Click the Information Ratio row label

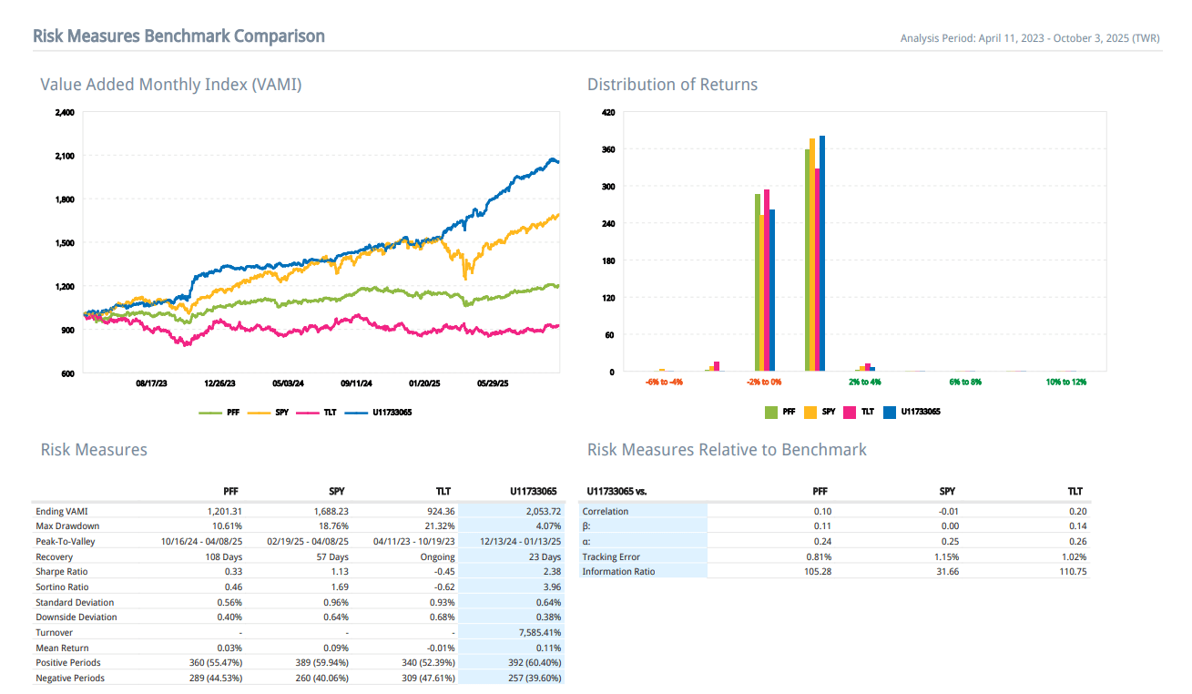pyautogui.click(x=618, y=572)
